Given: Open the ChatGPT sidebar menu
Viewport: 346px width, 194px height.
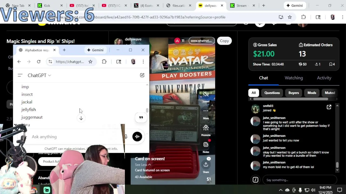Looking at the screenshot, I should pos(20,75).
